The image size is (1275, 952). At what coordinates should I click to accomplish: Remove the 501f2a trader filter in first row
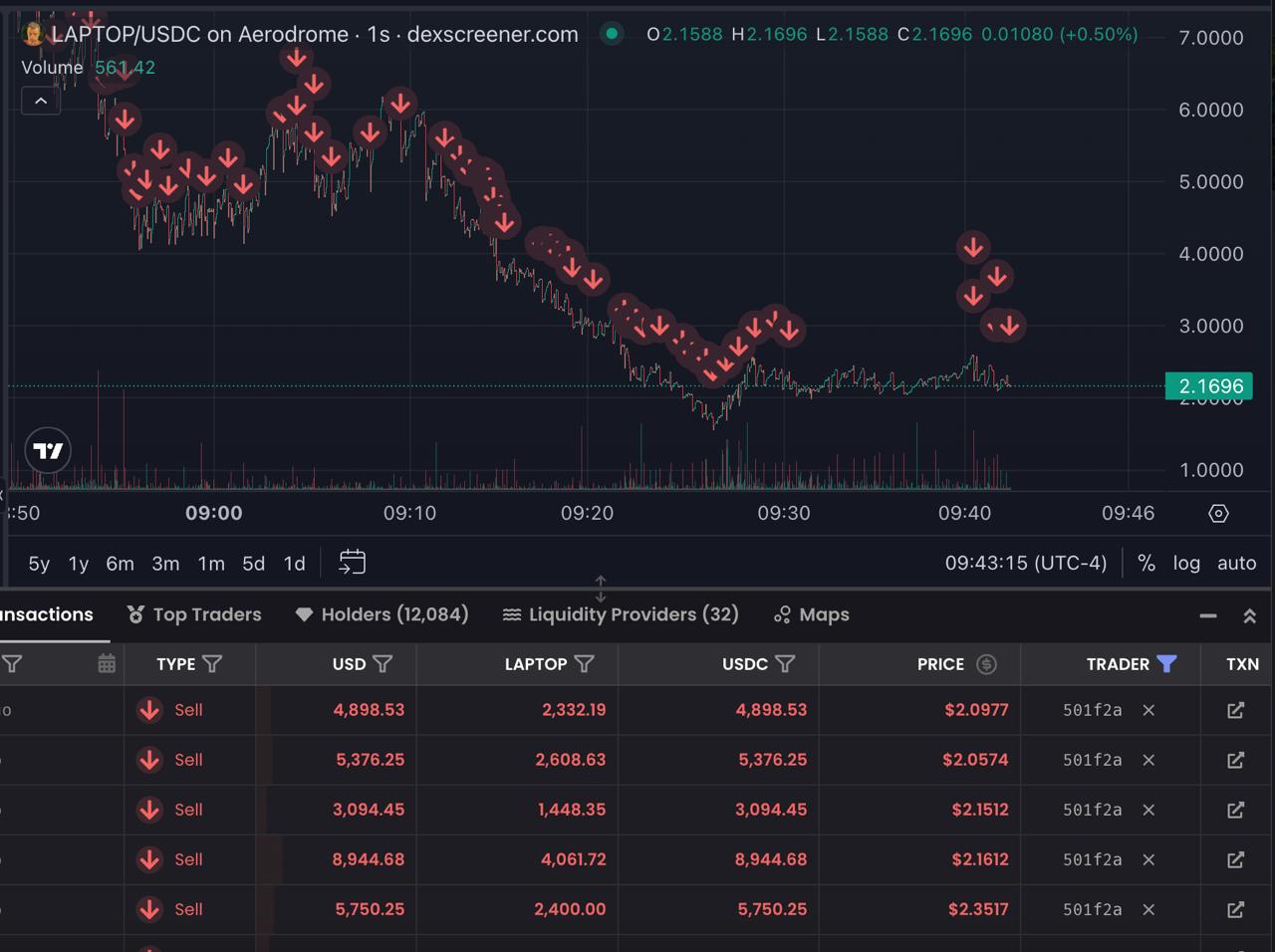click(1148, 710)
